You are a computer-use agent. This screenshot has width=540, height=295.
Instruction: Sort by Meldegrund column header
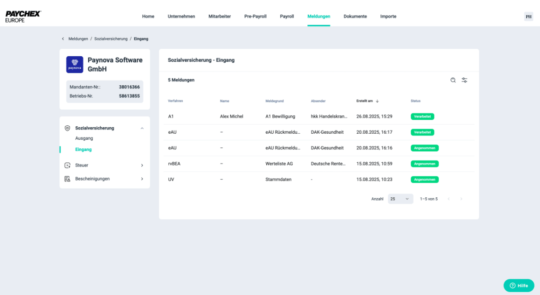(275, 101)
